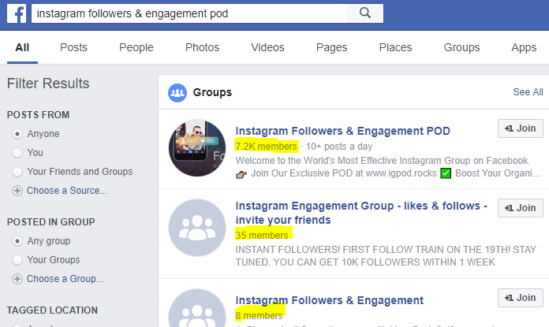This screenshot has height=327, width=549.
Task: Open Choose a Source link
Action: pyautogui.click(x=67, y=191)
